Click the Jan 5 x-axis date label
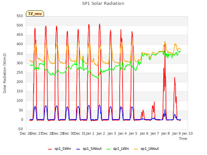207x155 pixels. tap(133, 133)
